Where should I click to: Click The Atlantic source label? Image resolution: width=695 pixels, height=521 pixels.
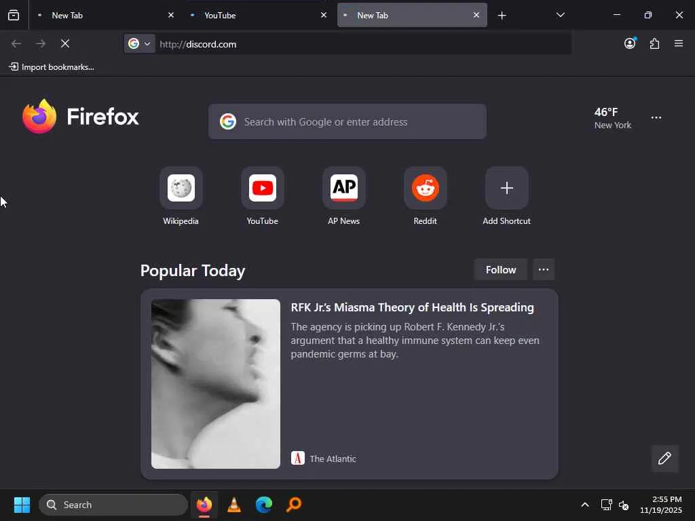tap(333, 459)
